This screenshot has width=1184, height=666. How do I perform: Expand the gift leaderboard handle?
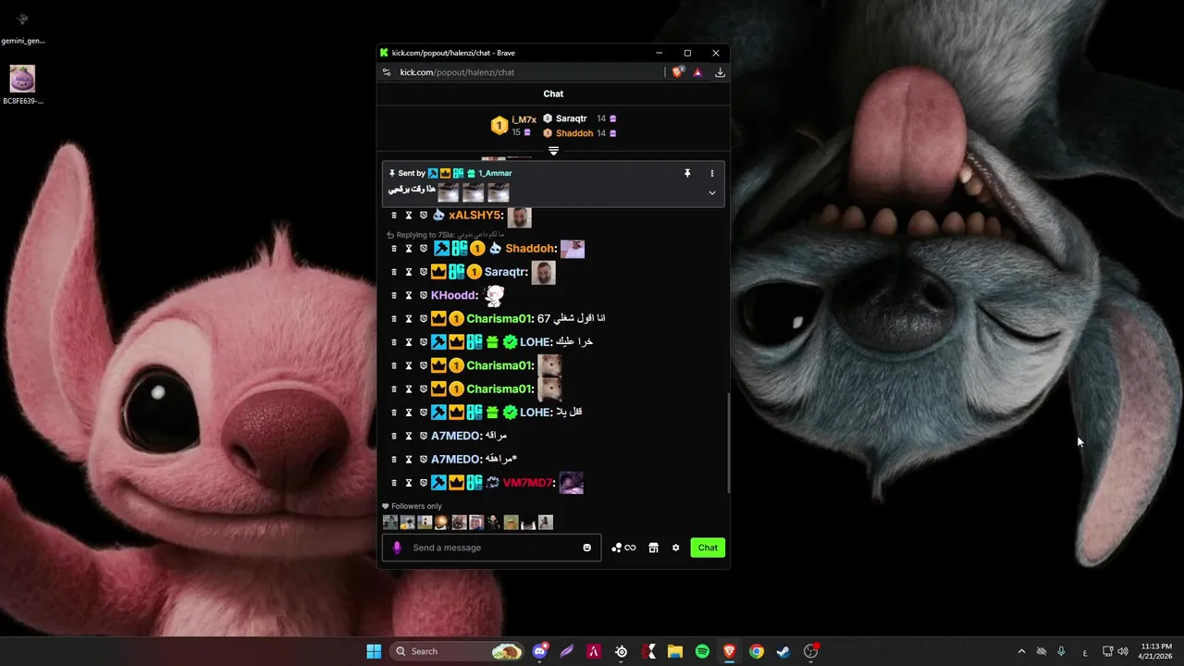553,151
